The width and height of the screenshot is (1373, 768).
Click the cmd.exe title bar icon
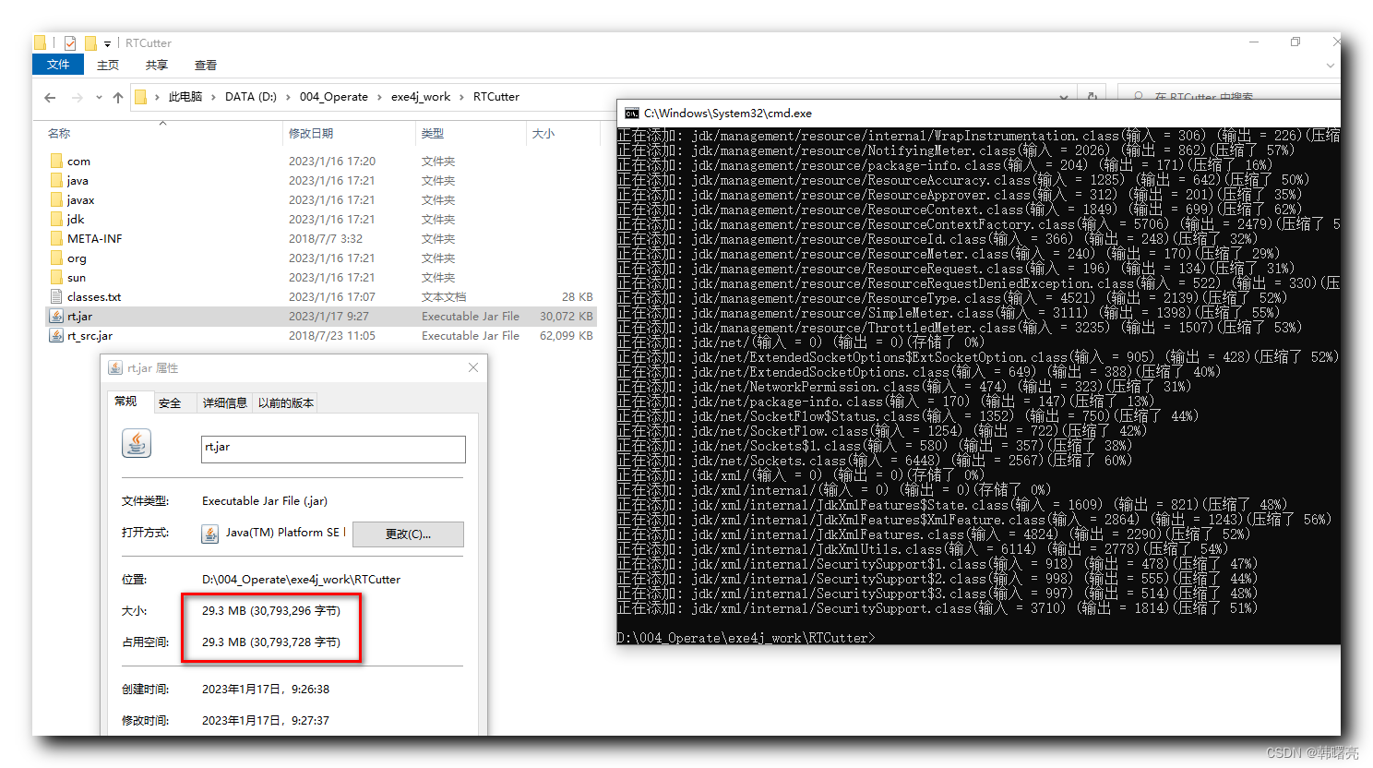631,114
